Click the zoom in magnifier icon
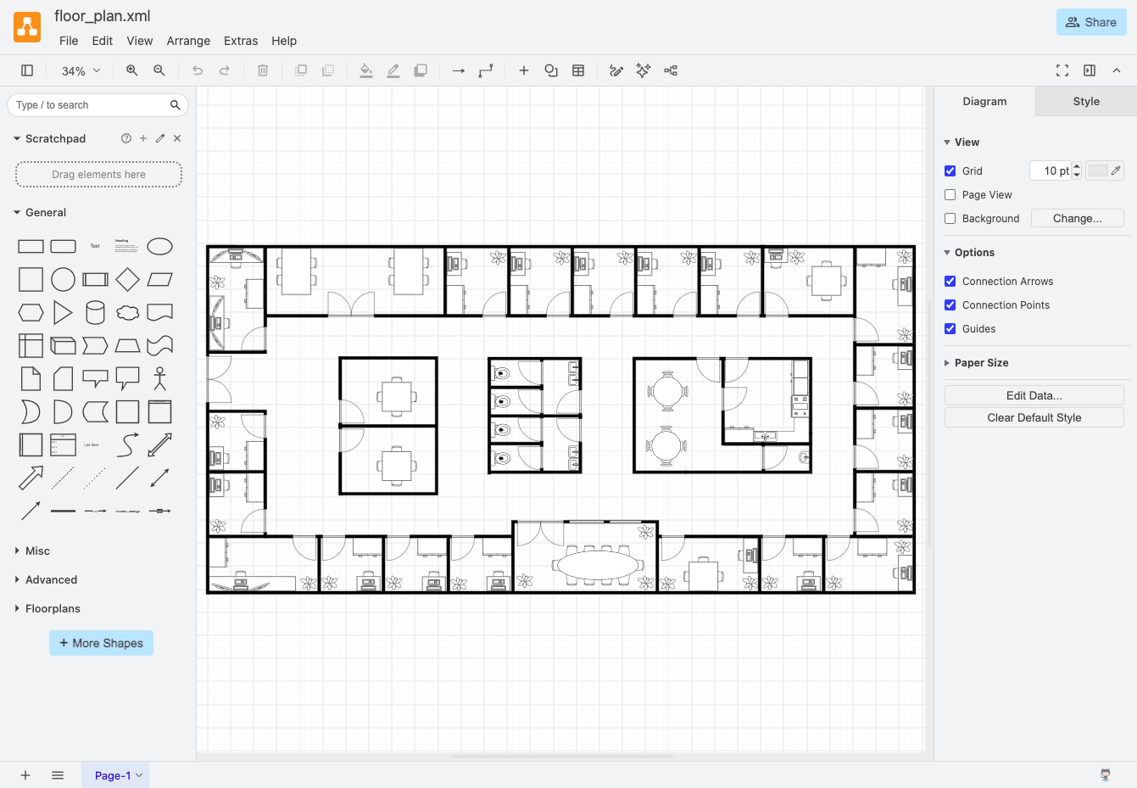The image size is (1137, 788). pyautogui.click(x=132, y=70)
